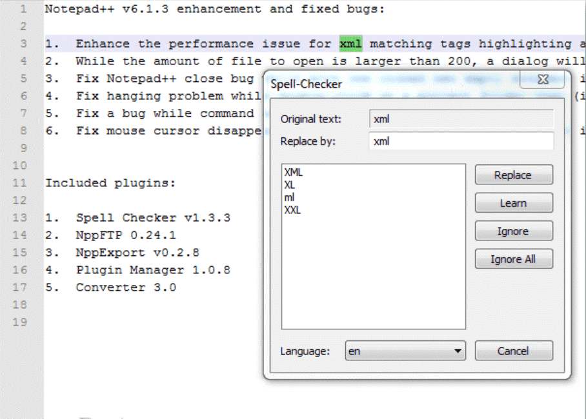This screenshot has height=419, width=586.
Task: Select the XML suggestion
Action: coord(294,172)
